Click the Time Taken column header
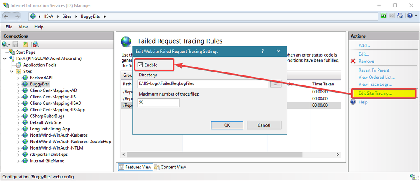The width and height of the screenshot is (420, 181). [x=323, y=84]
